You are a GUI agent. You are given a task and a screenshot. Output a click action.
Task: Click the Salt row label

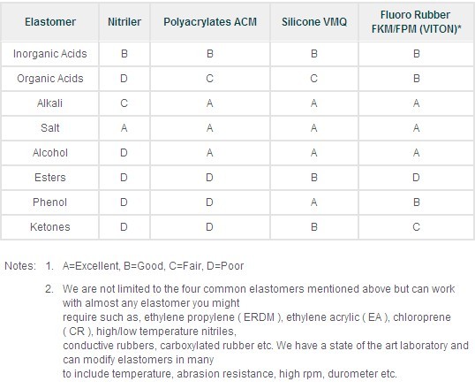click(50, 128)
